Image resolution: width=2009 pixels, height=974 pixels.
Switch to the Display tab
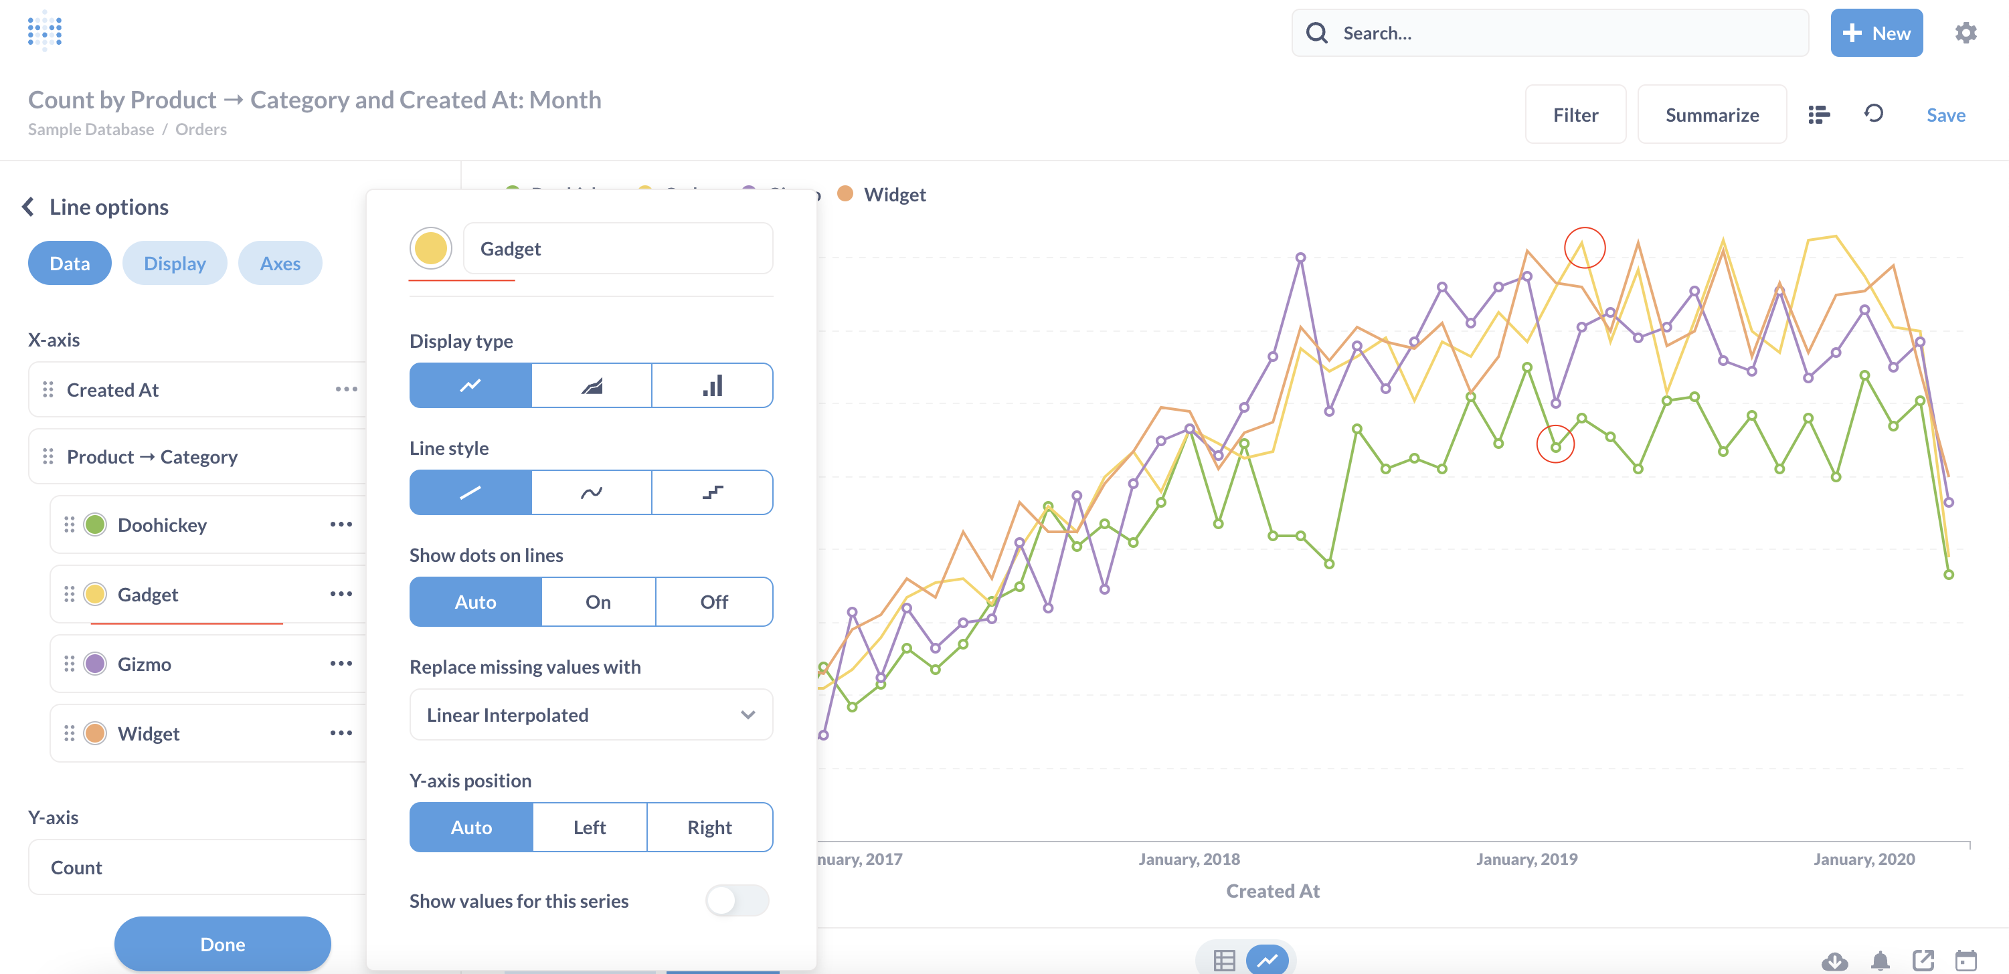point(175,263)
